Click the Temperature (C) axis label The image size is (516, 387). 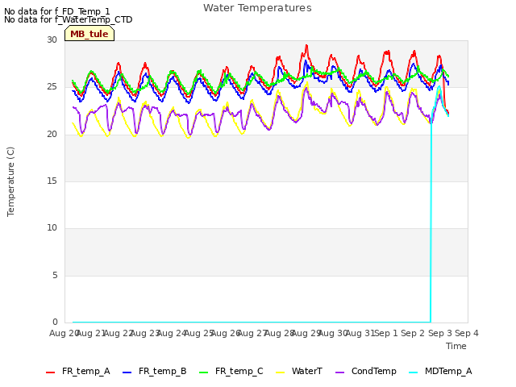point(10,181)
